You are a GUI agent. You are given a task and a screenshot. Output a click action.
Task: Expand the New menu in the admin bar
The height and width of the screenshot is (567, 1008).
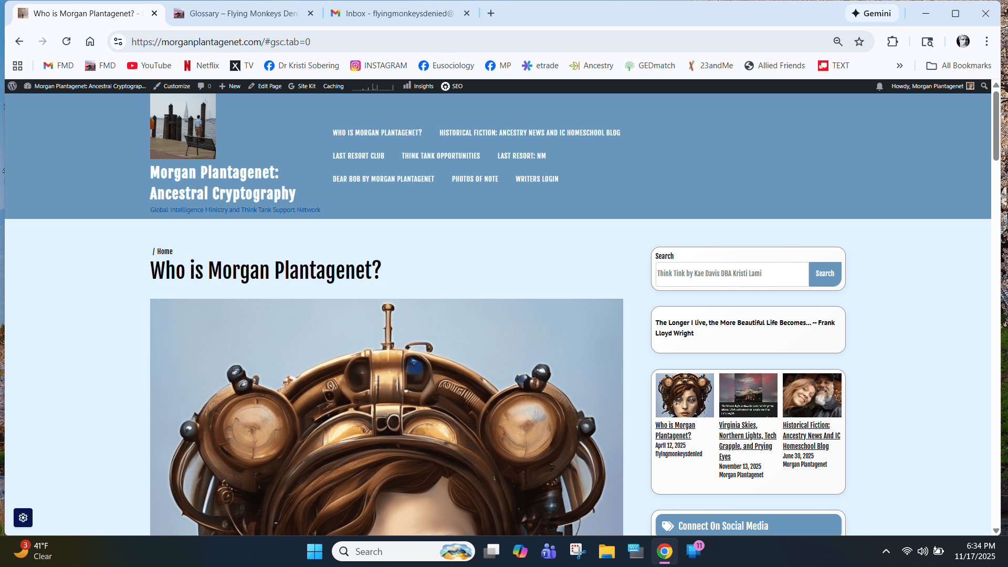click(x=229, y=86)
